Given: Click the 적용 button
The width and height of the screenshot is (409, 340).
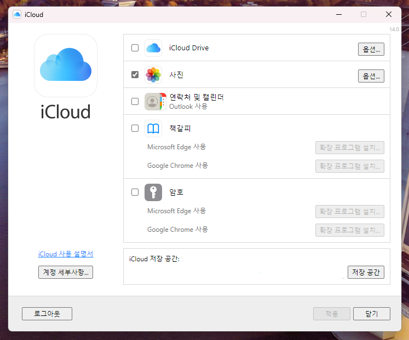Looking at the screenshot, I should point(332,314).
